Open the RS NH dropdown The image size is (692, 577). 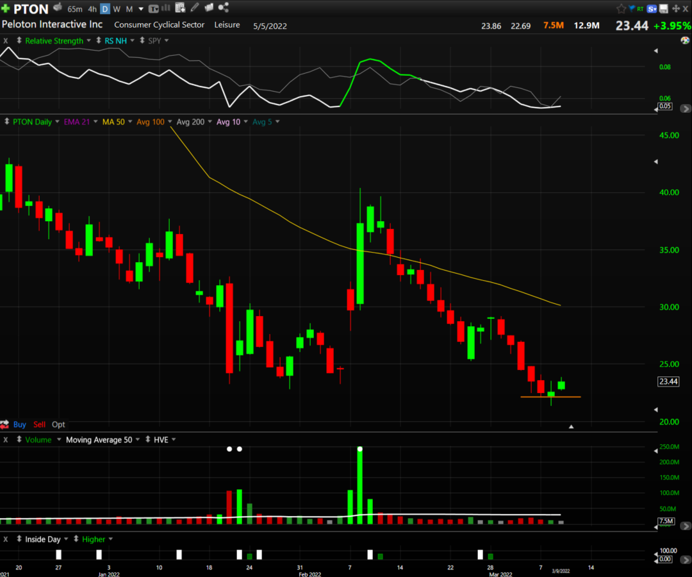[x=133, y=40]
